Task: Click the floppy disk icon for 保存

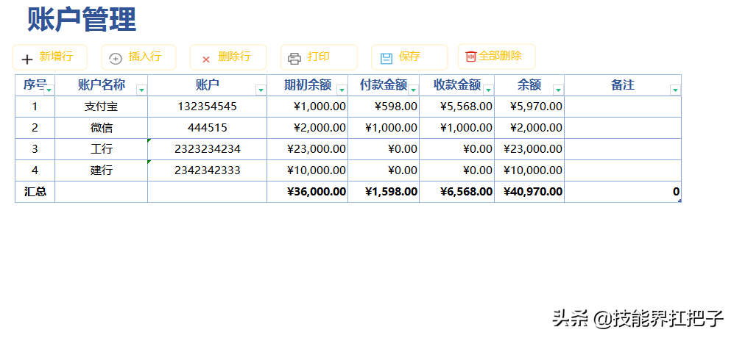Action: point(387,59)
